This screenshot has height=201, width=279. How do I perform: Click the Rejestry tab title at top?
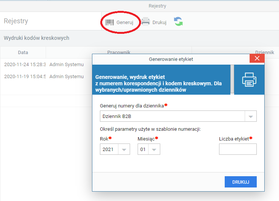tap(157, 6)
